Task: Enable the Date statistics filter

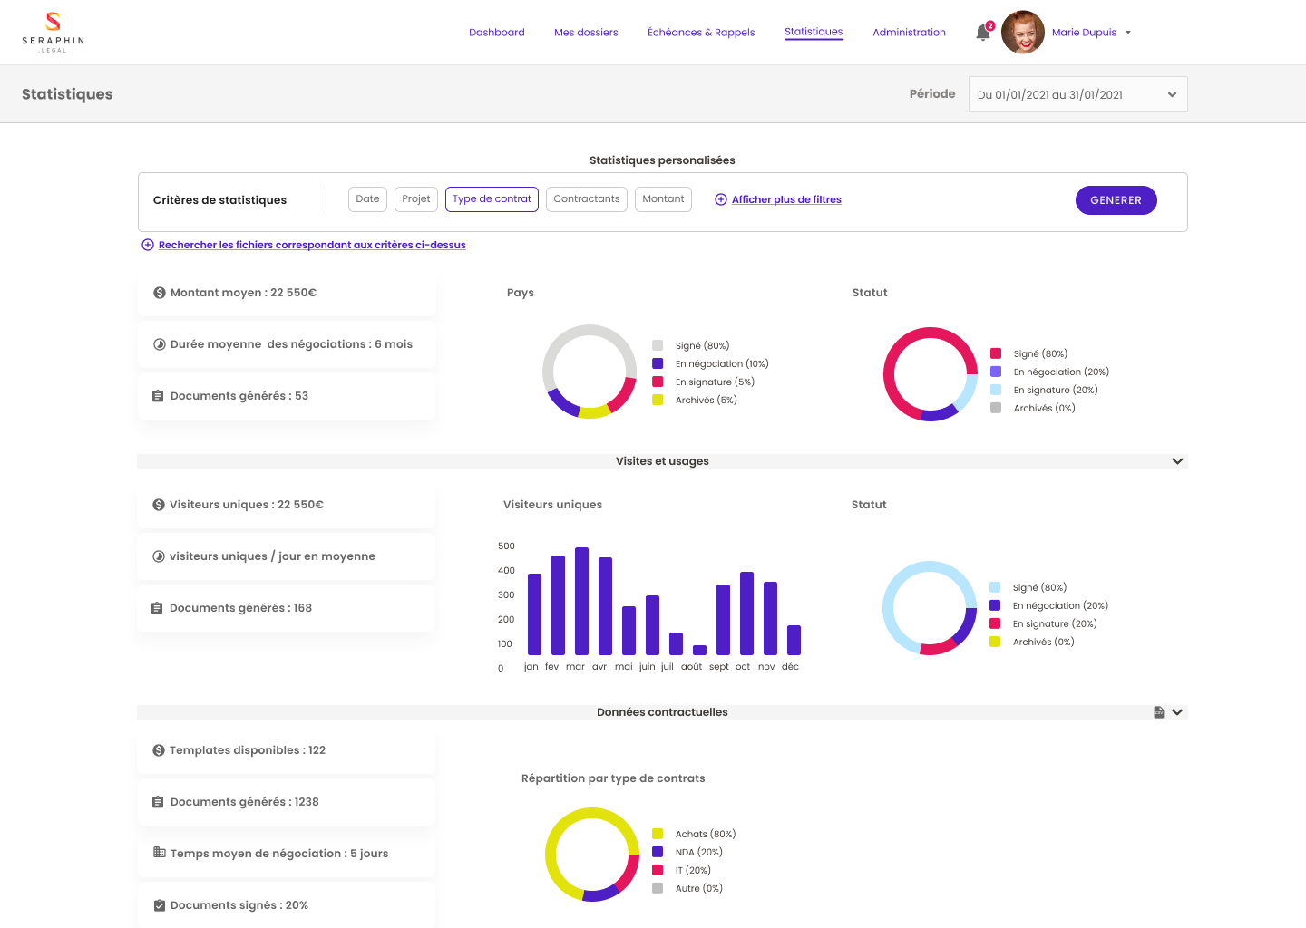Action: (367, 198)
